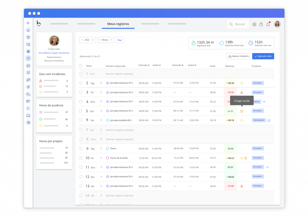Click the notification bell icon
Image resolution: width=308 pixels, height=219 pixels.
[268, 24]
